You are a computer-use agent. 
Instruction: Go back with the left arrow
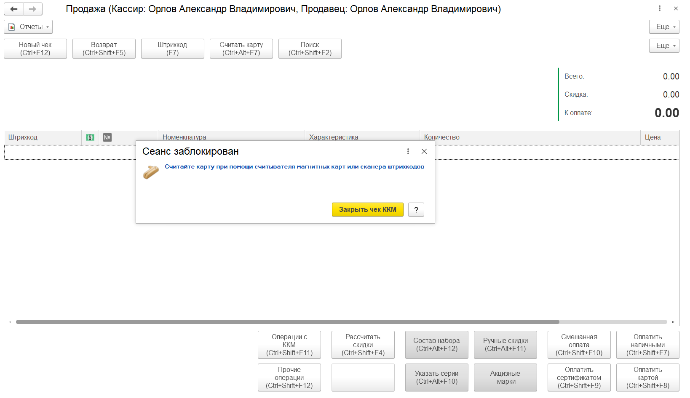[13, 9]
